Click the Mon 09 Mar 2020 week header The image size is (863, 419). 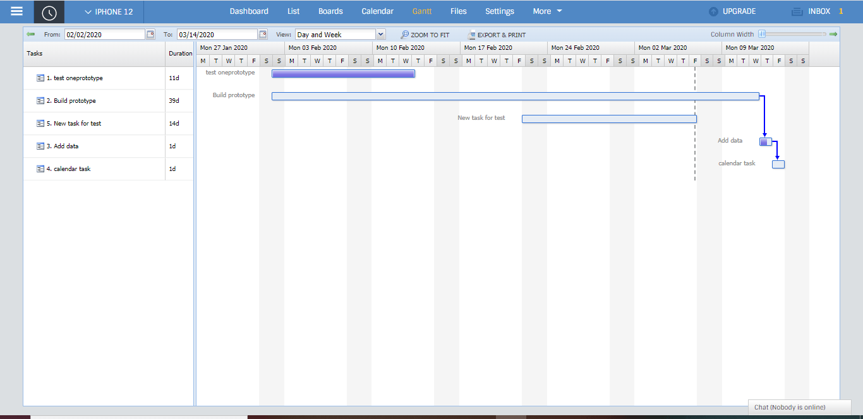[x=766, y=48]
